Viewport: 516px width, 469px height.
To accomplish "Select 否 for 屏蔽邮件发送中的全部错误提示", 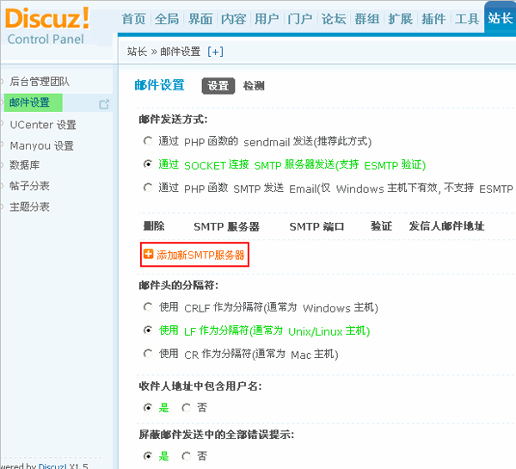I will click(x=187, y=456).
